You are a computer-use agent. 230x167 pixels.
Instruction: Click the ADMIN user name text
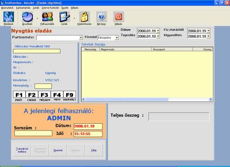pos(59,118)
